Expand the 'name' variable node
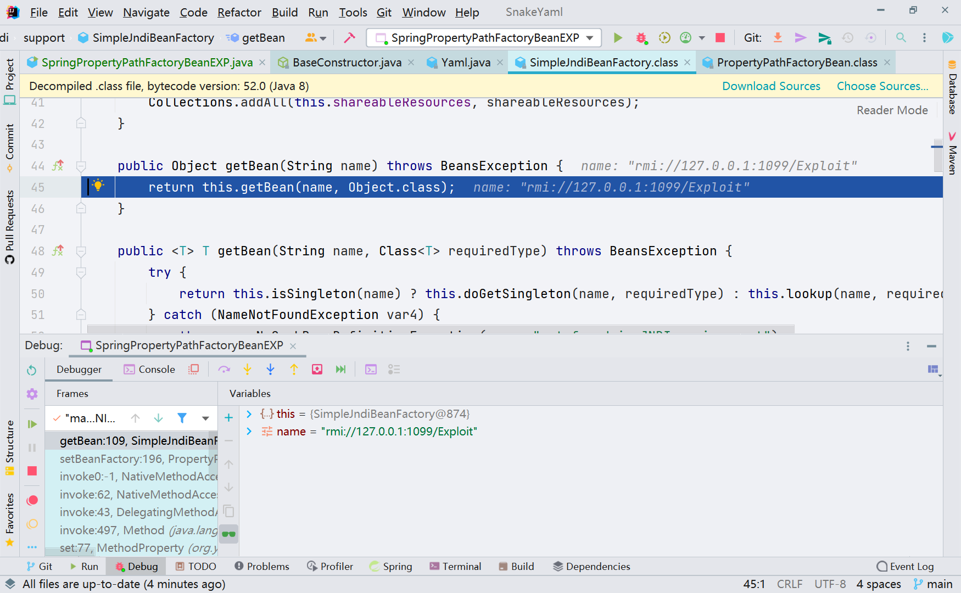Screen dimensions: 961x593 (249, 432)
